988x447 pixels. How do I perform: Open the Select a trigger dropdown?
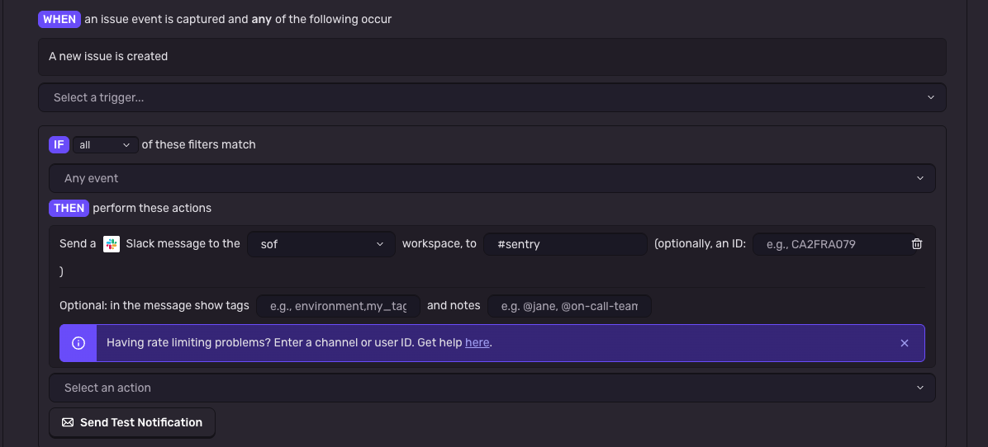coord(492,97)
